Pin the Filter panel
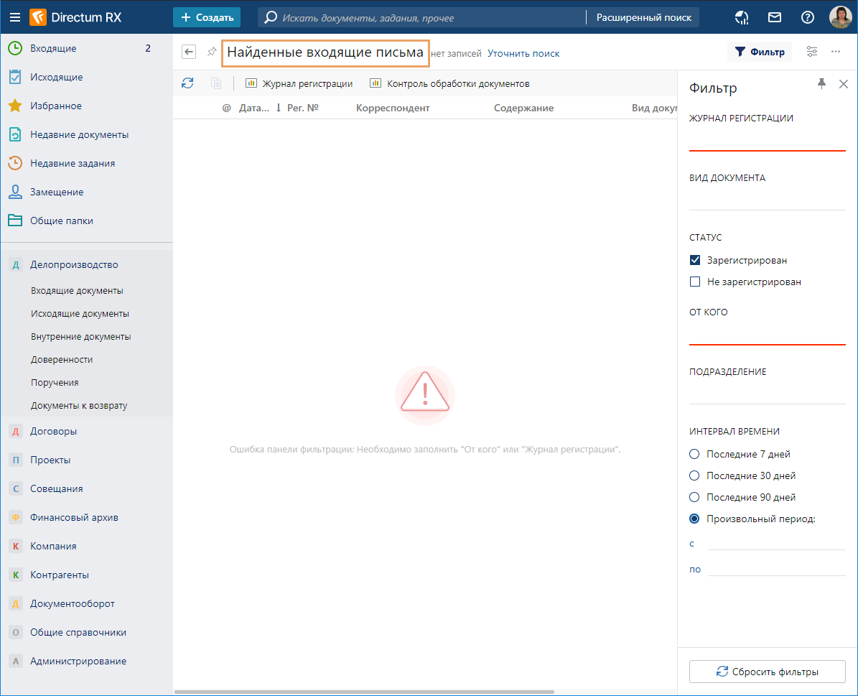The width and height of the screenshot is (858, 696). [822, 84]
